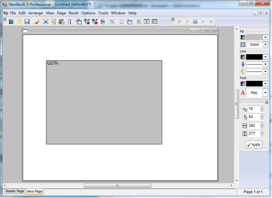Add a new page with page icon
Viewport: 272px width, 198px height.
click(121, 22)
